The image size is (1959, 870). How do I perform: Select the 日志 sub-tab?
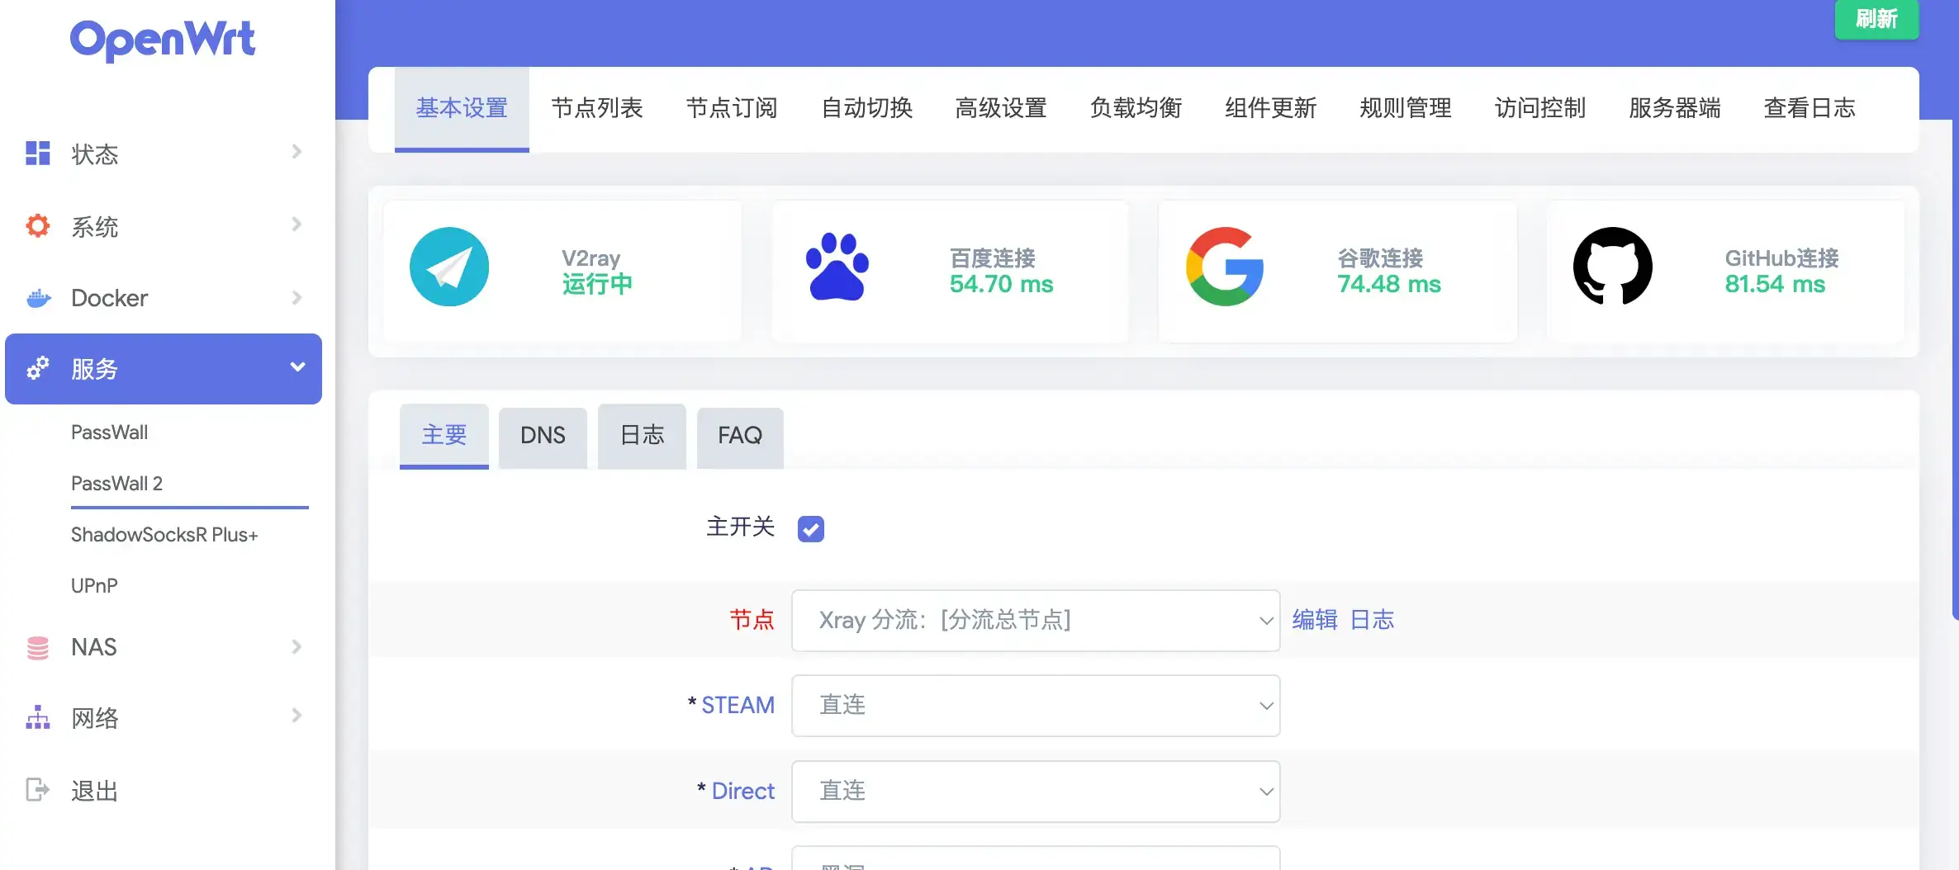tap(642, 437)
